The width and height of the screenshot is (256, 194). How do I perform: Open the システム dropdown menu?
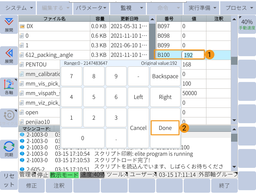click(18, 8)
